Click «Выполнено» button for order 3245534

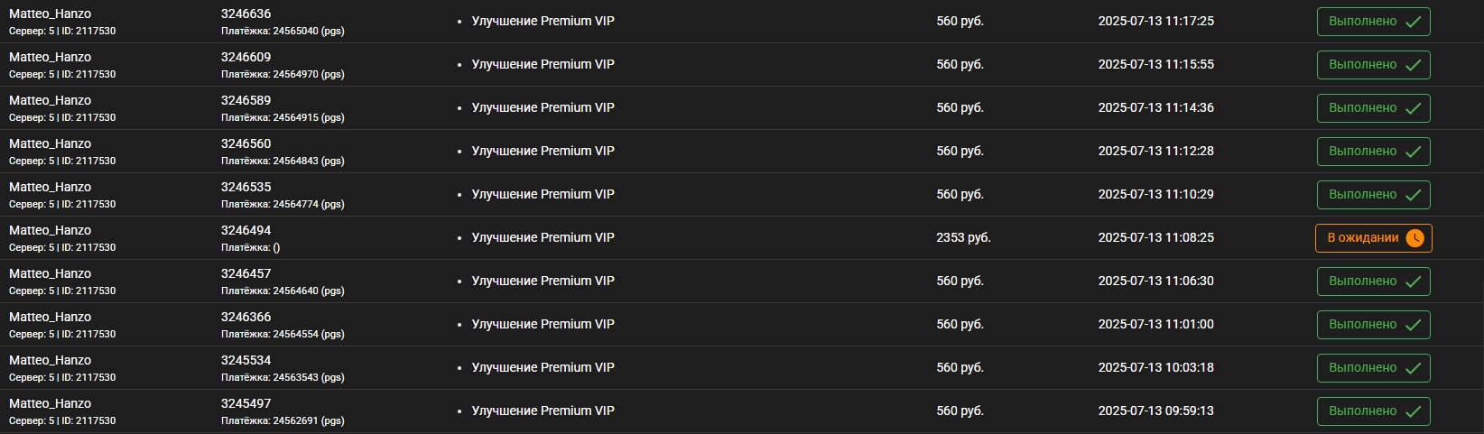tap(1373, 368)
